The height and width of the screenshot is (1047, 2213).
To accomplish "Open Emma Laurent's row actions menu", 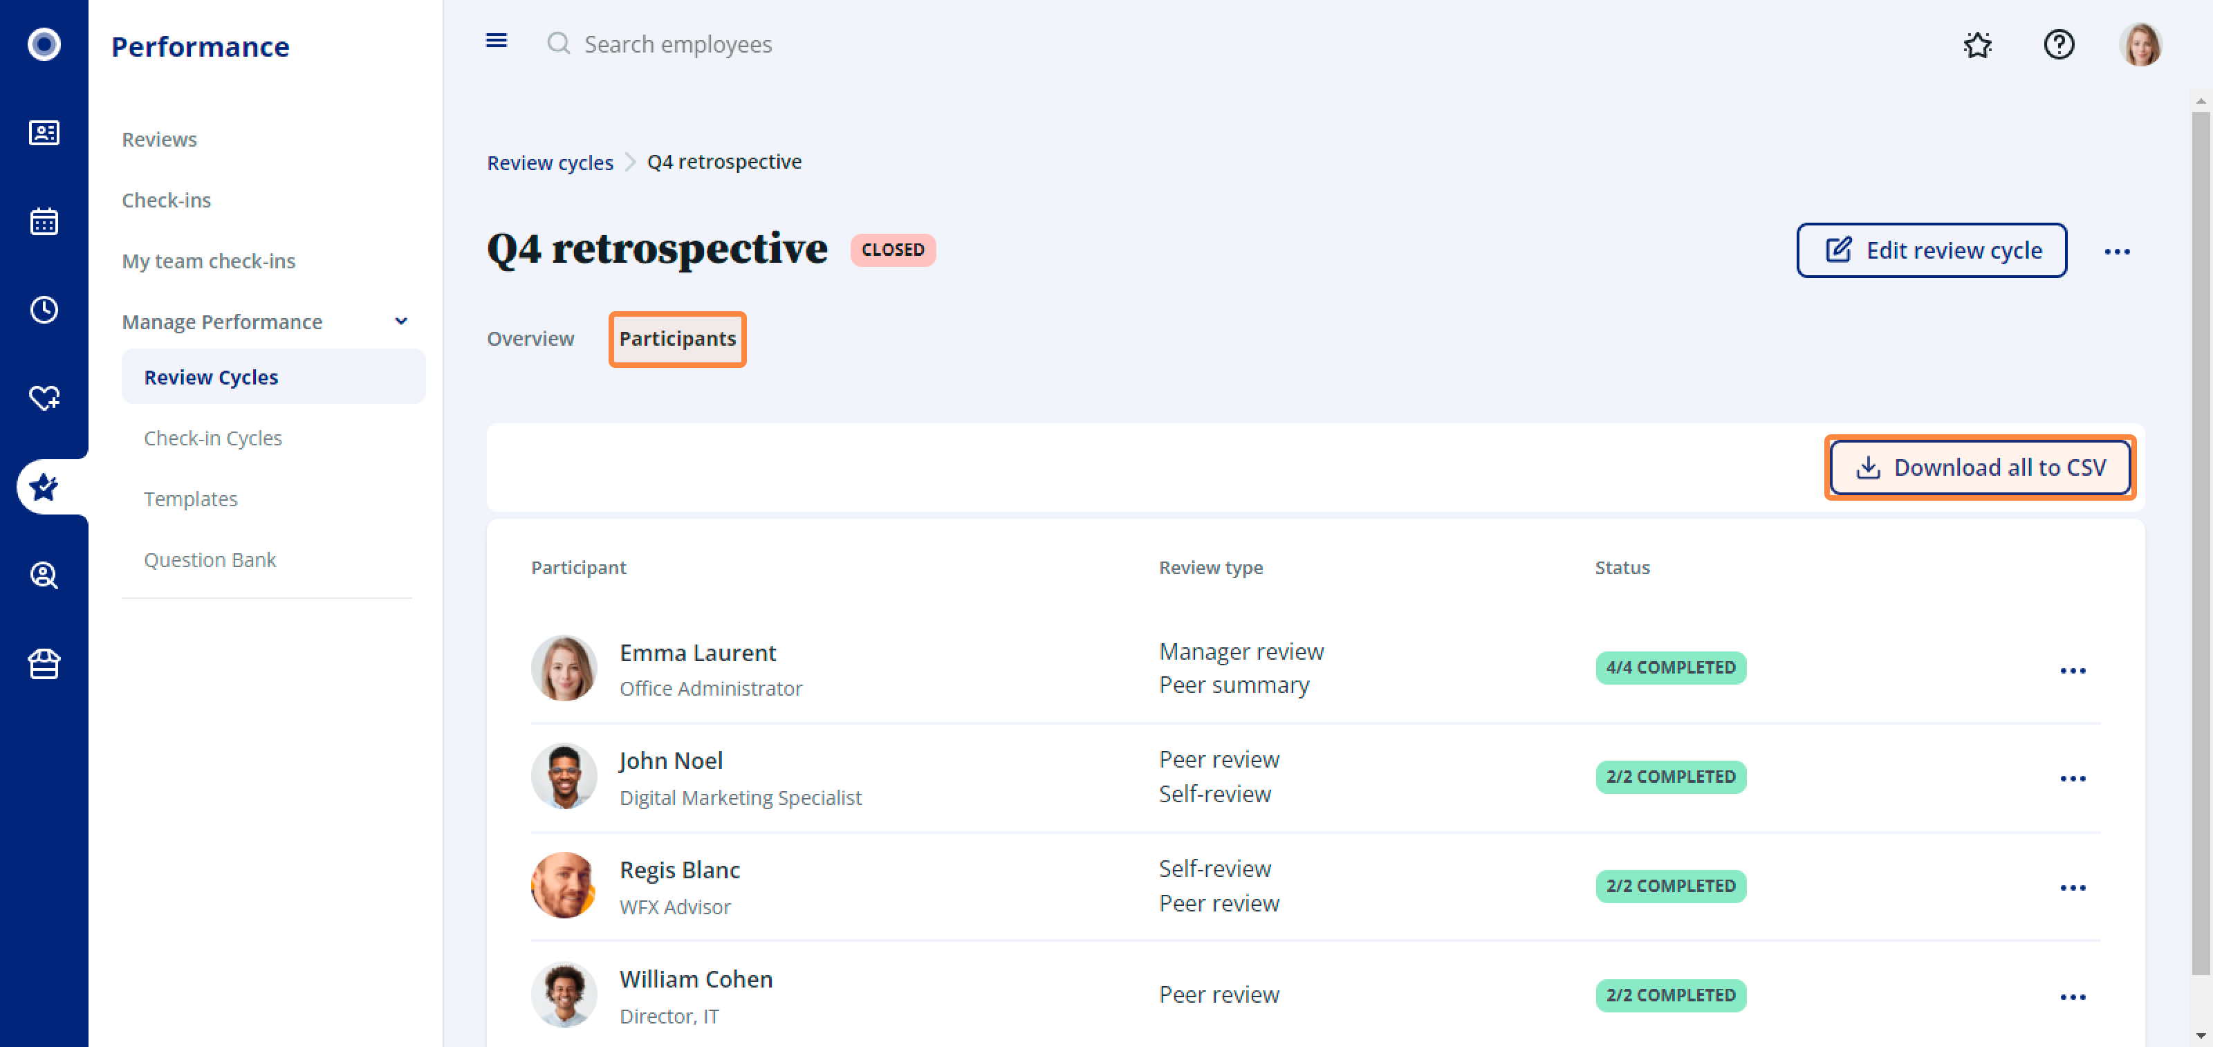I will [2072, 670].
